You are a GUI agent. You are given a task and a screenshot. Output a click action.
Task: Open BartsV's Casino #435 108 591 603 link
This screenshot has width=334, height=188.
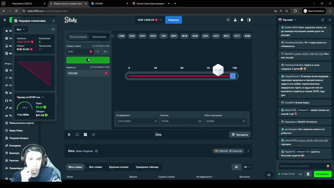(x=309, y=54)
